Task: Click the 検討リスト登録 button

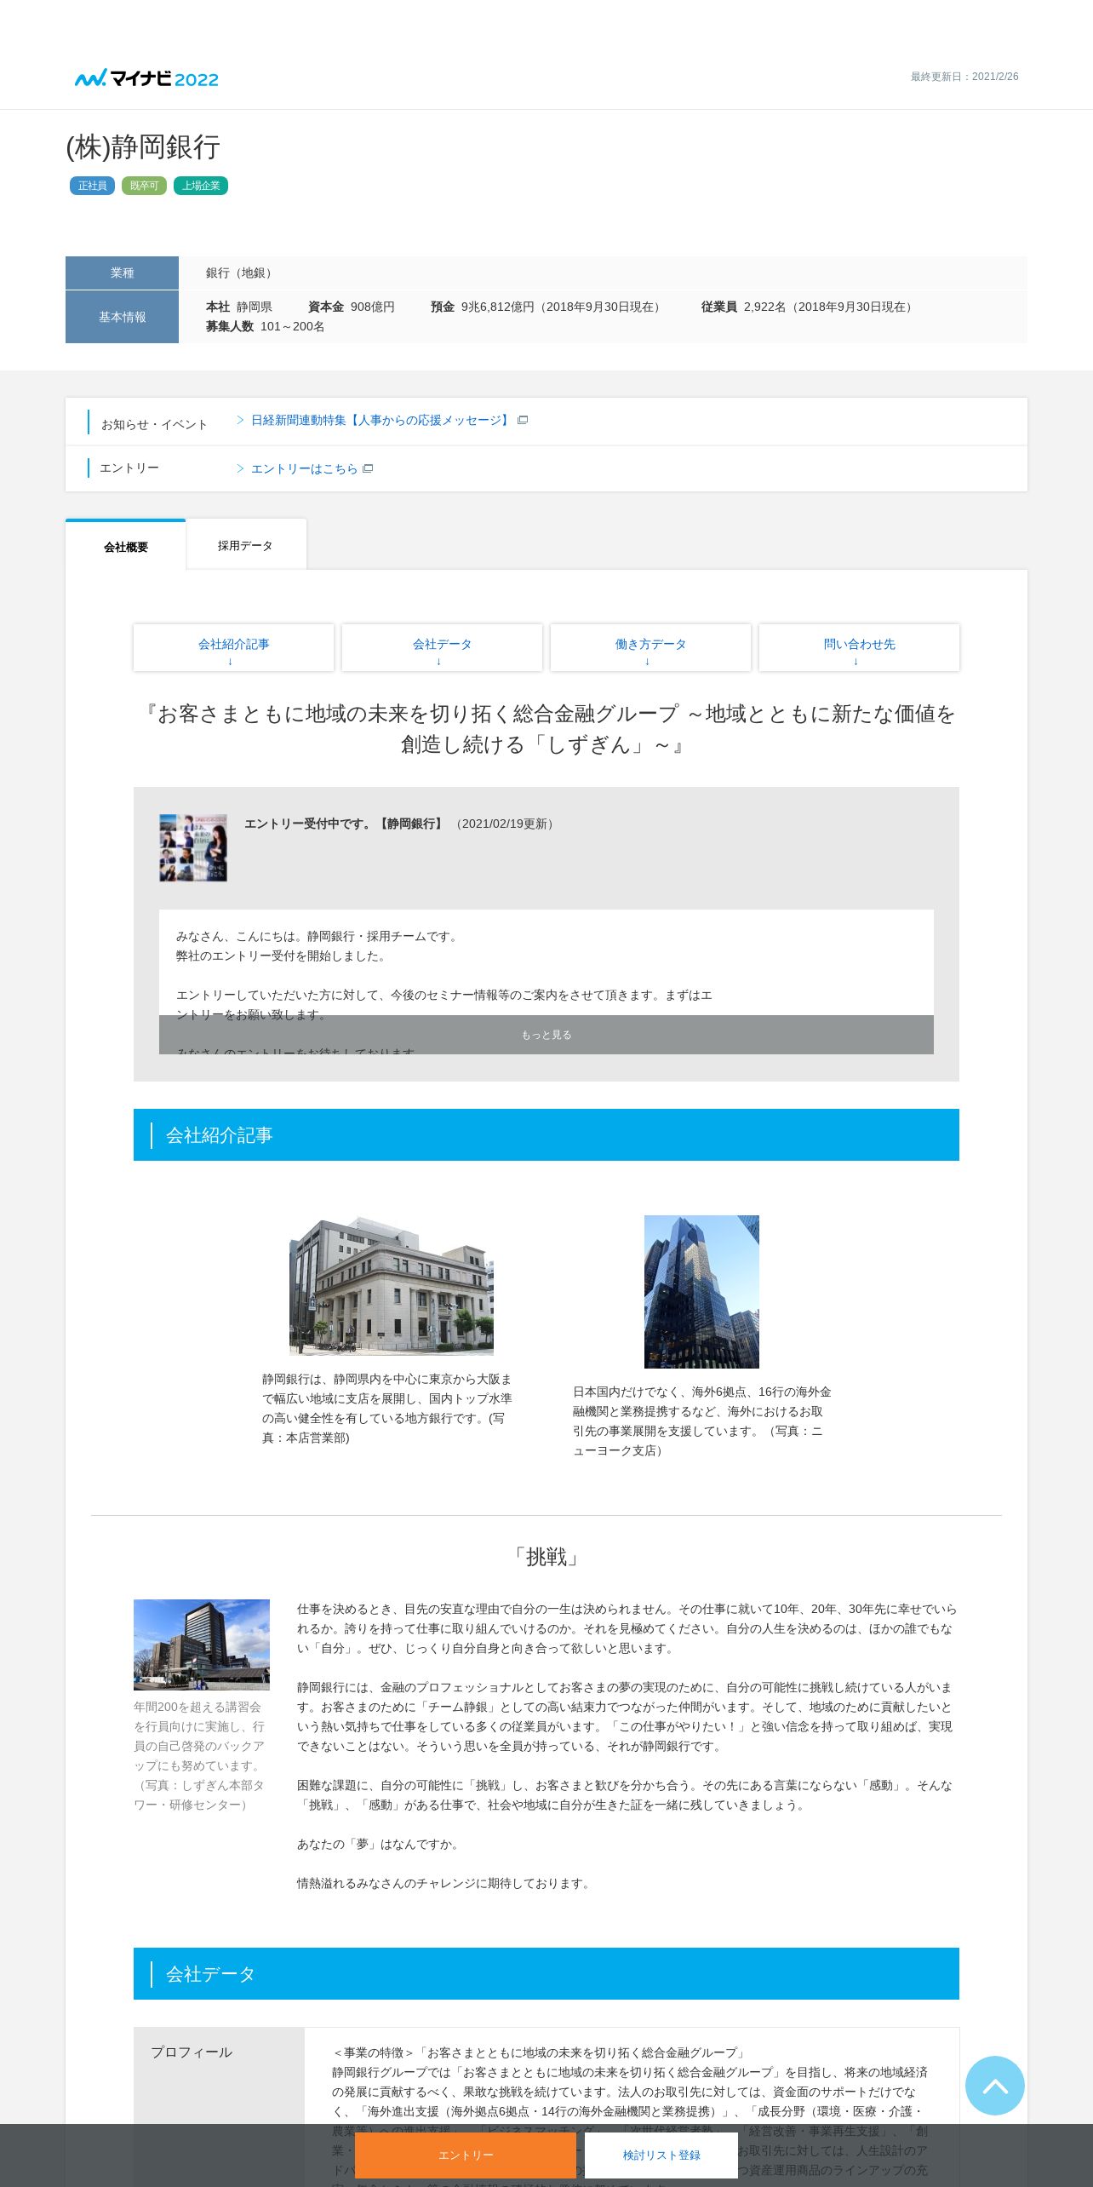Action: [x=661, y=2155]
